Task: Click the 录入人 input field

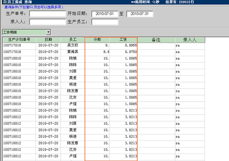Action: 48,22
